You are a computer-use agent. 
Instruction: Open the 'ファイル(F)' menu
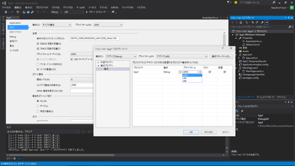pos(6,7)
